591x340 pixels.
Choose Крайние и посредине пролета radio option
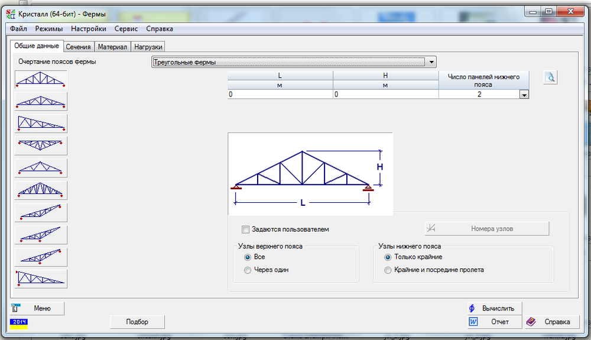click(x=388, y=270)
